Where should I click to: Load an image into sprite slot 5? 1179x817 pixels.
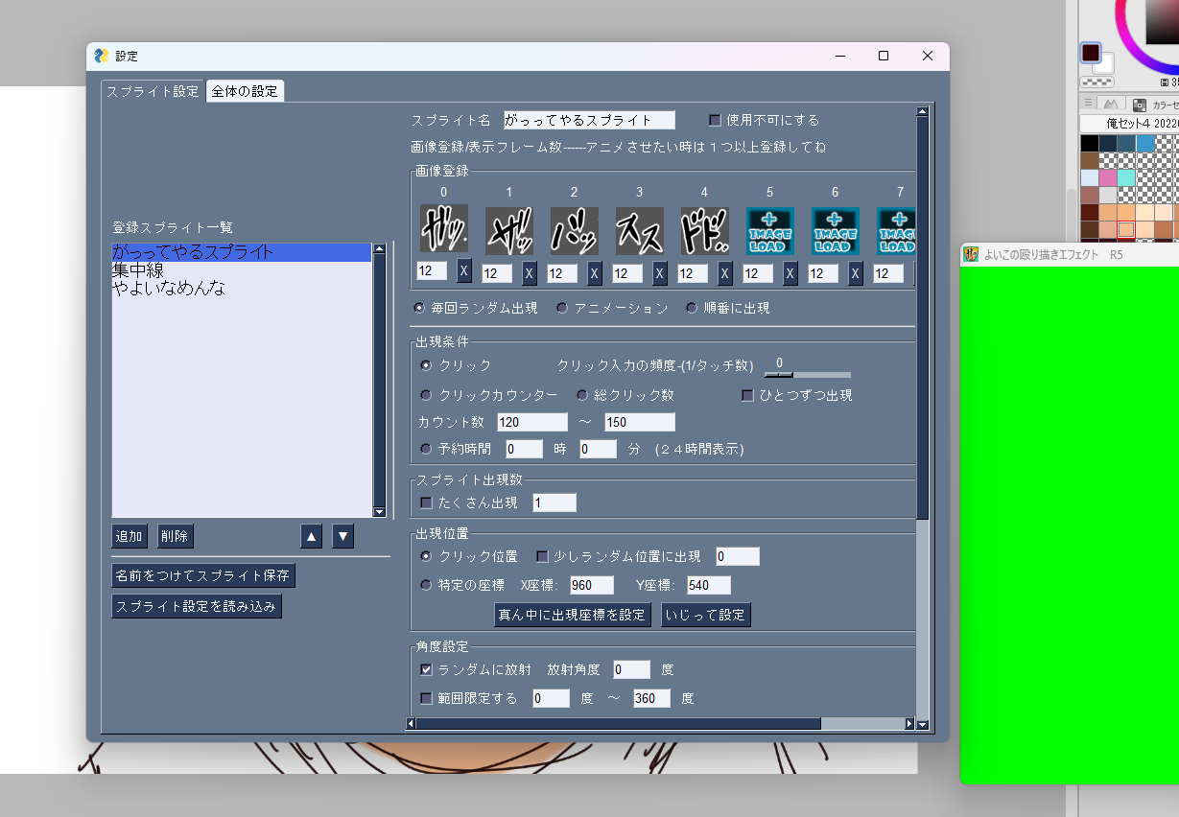[x=769, y=230]
